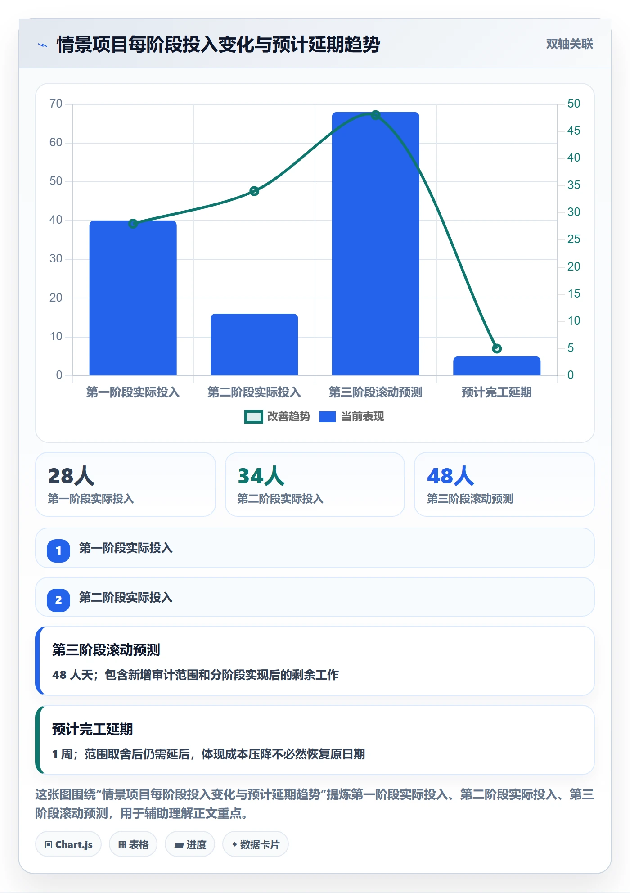
Task: Click the chart title 情景项目每阶段投入变化与预计延期趋势
Action: (x=219, y=45)
